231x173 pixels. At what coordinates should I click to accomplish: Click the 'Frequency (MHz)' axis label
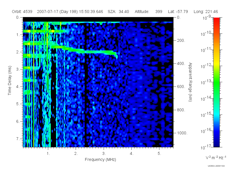click(100, 160)
